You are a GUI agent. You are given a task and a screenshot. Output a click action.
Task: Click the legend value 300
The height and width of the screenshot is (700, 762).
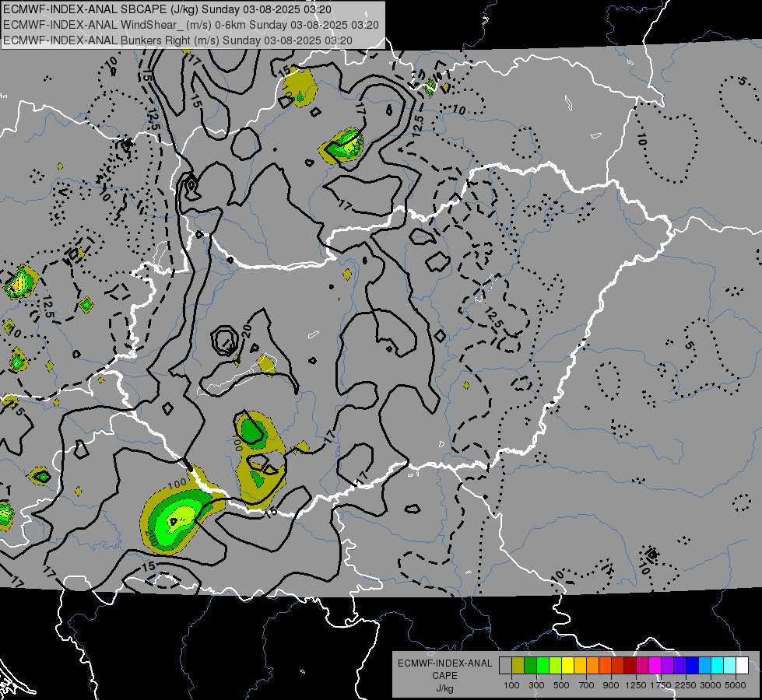536,685
